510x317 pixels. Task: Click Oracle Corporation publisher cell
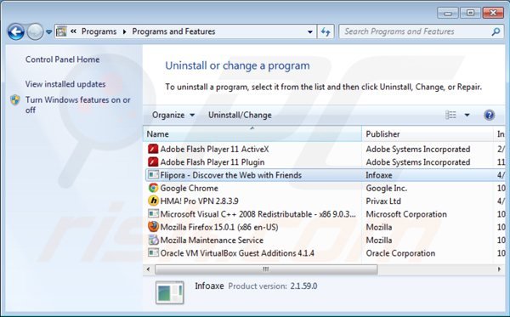pyautogui.click(x=400, y=253)
